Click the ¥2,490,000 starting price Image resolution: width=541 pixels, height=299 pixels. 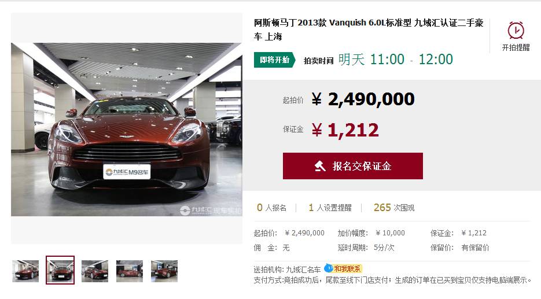363,99
